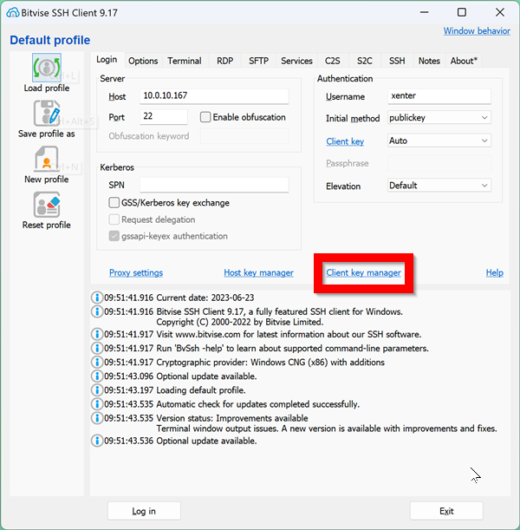520x530 pixels.
Task: Open the SFTP tab
Action: click(x=258, y=61)
